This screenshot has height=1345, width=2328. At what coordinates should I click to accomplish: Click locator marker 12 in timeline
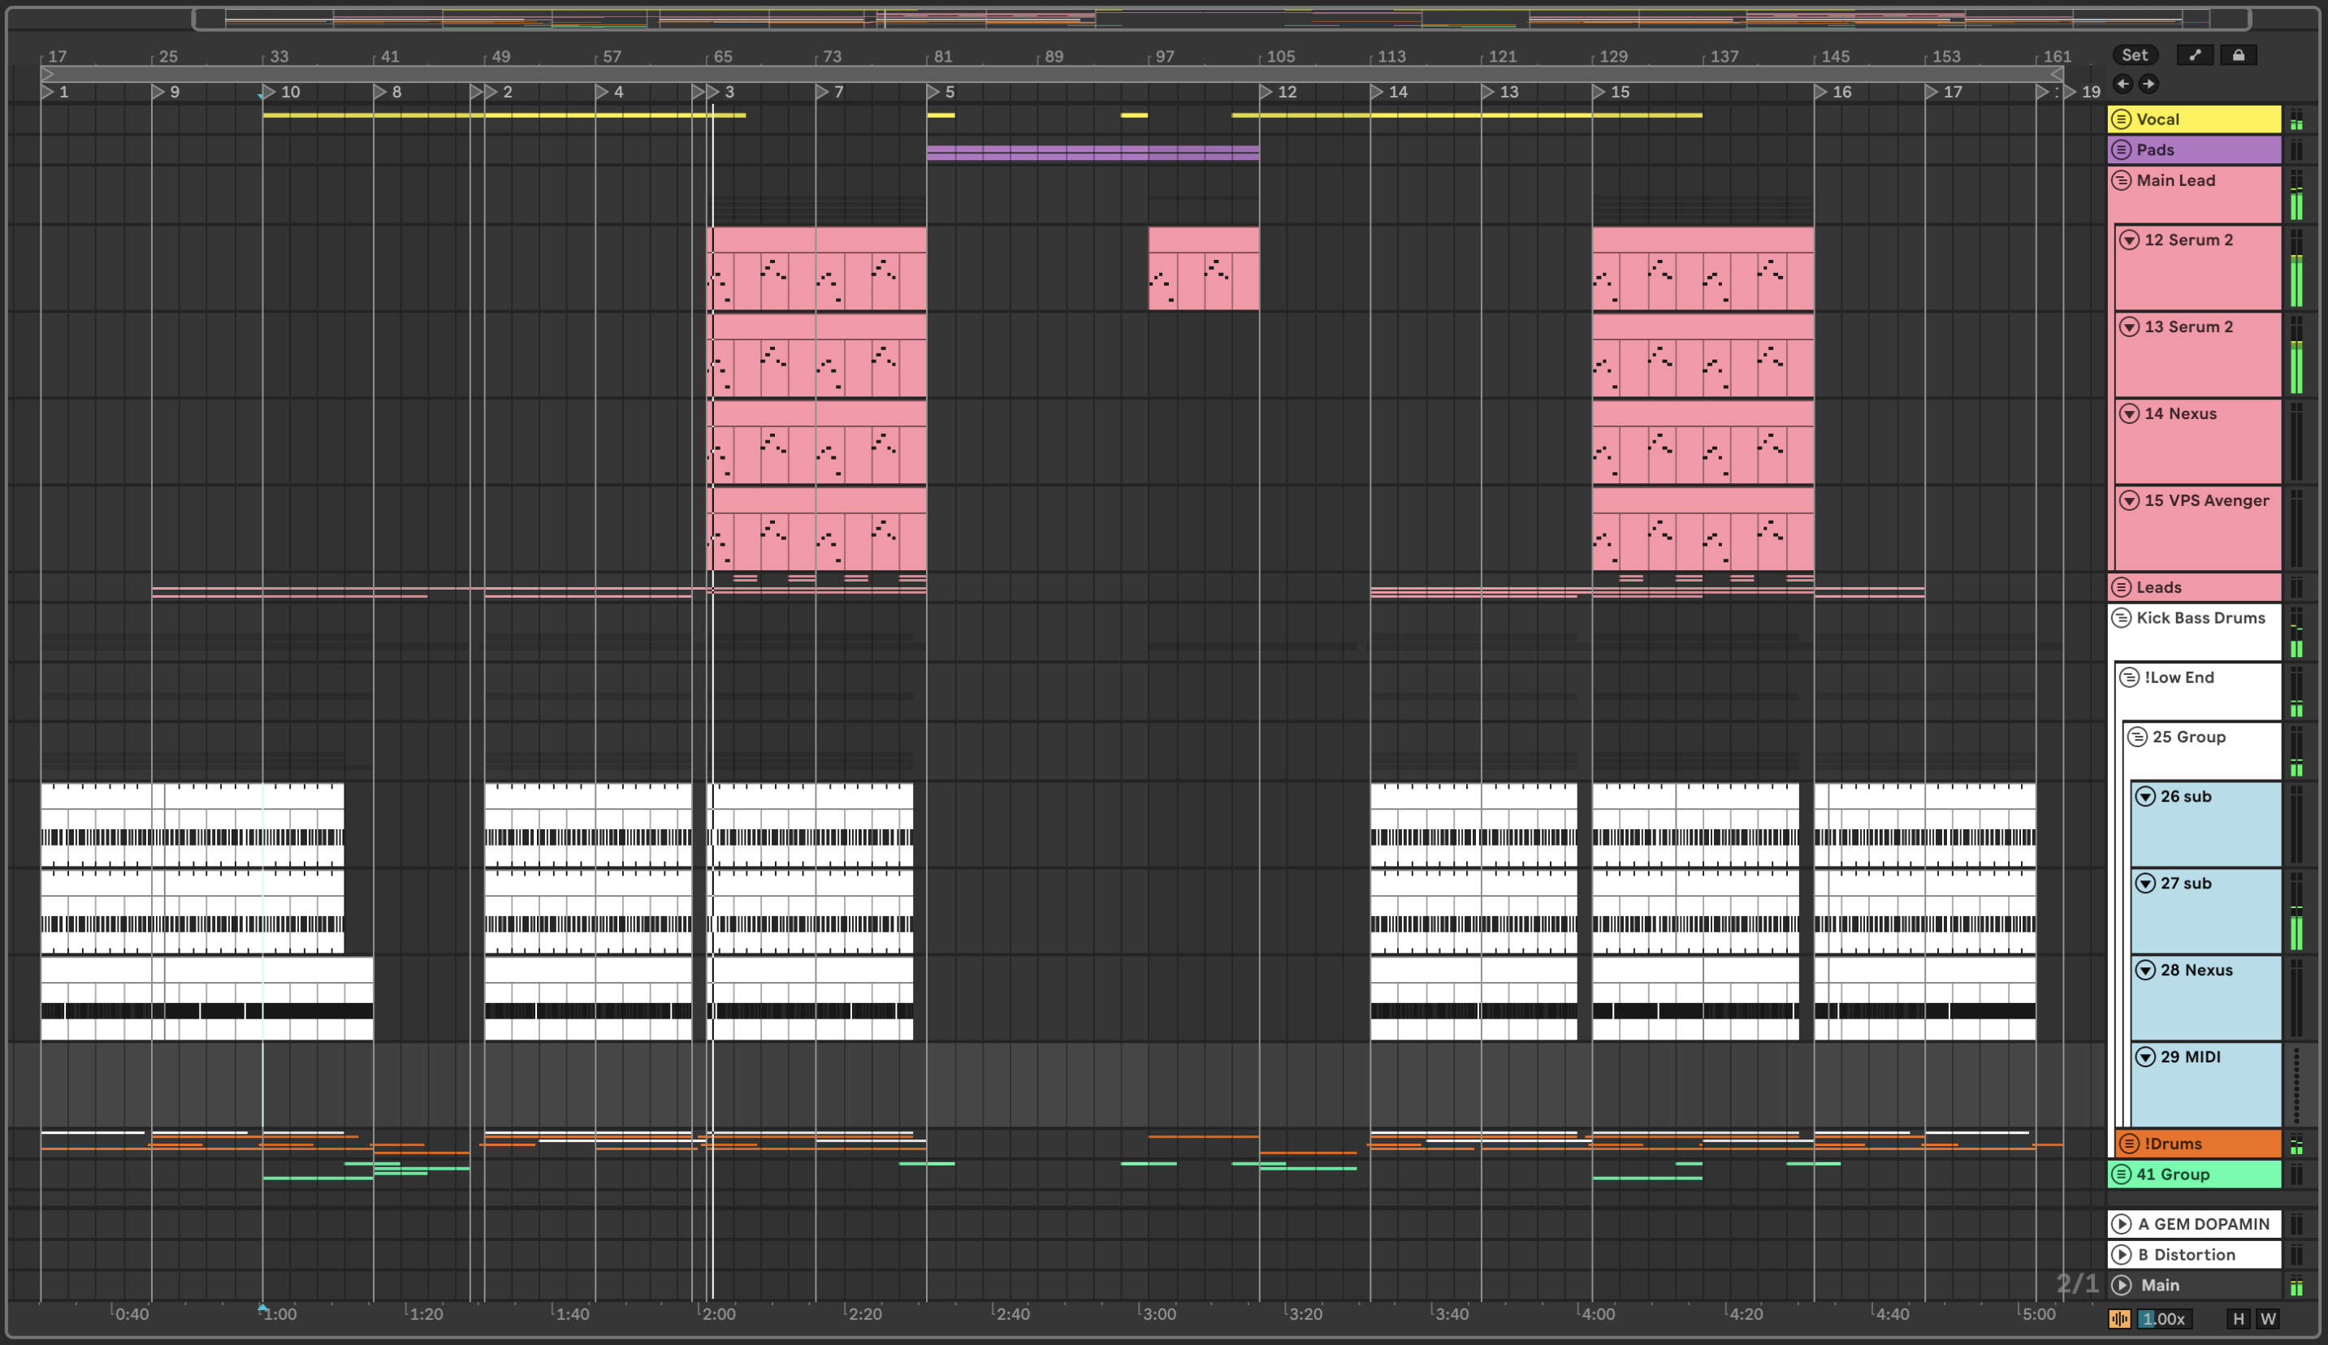[1266, 93]
